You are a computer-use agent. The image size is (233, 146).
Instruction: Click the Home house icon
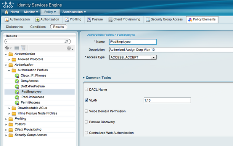(6, 12)
